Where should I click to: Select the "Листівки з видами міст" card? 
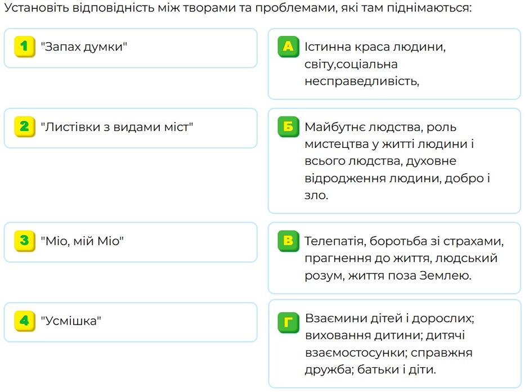pyautogui.click(x=131, y=128)
